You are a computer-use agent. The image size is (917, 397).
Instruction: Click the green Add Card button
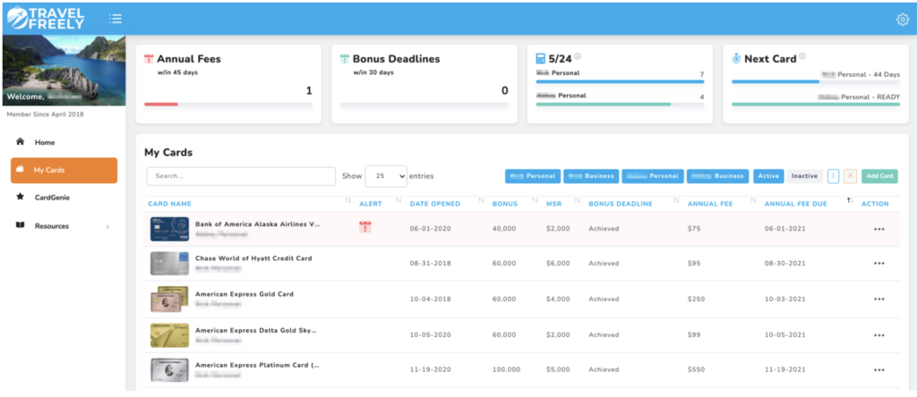click(x=879, y=176)
